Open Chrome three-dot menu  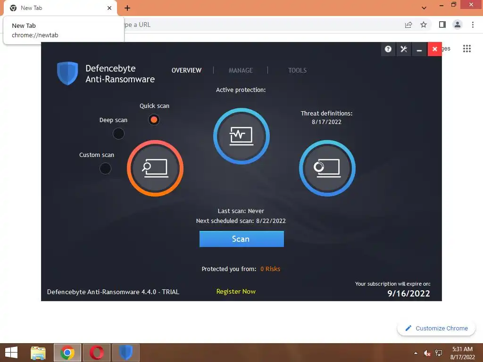click(x=473, y=25)
